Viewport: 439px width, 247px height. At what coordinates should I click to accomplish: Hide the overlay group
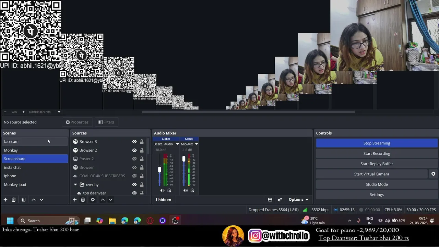coord(134,185)
